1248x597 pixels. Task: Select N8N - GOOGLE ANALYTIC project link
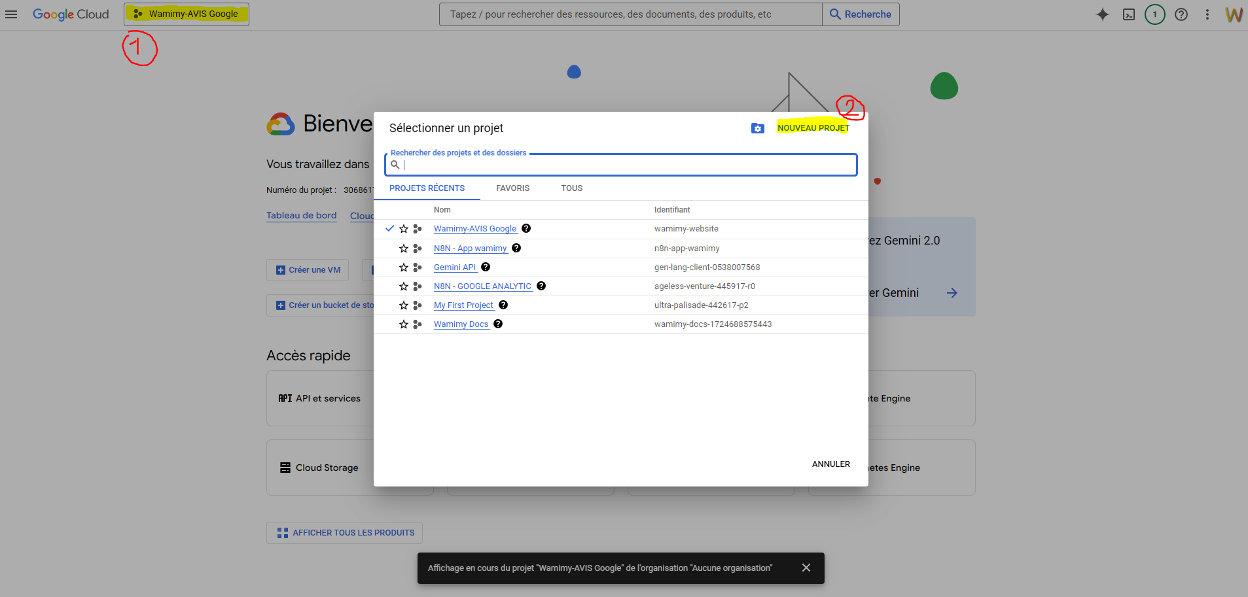coord(483,286)
